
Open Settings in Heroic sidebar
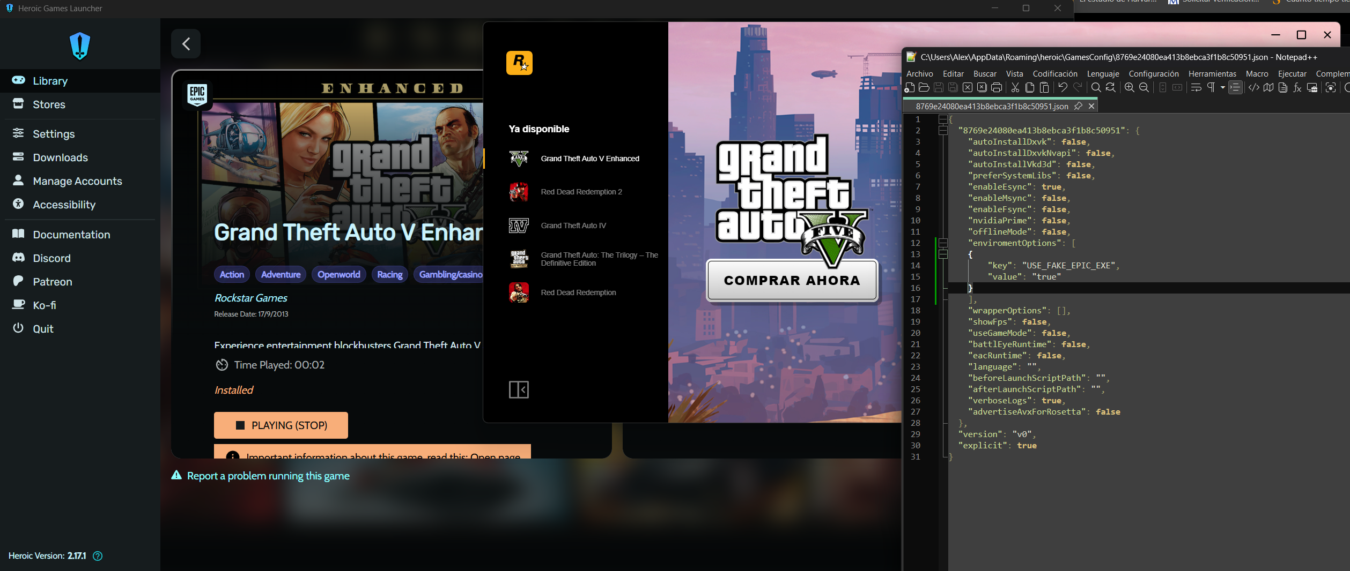click(80, 134)
